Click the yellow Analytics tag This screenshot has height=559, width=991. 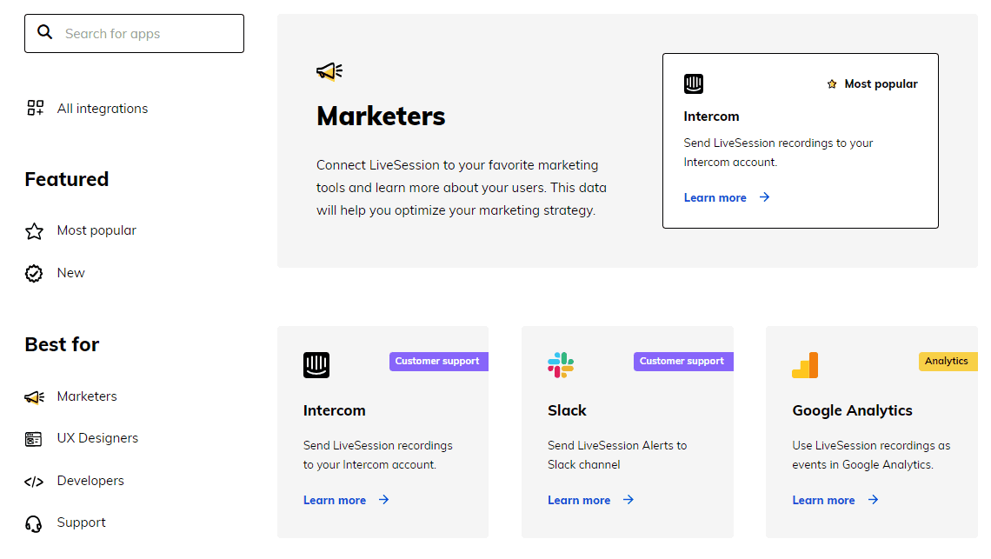click(947, 362)
